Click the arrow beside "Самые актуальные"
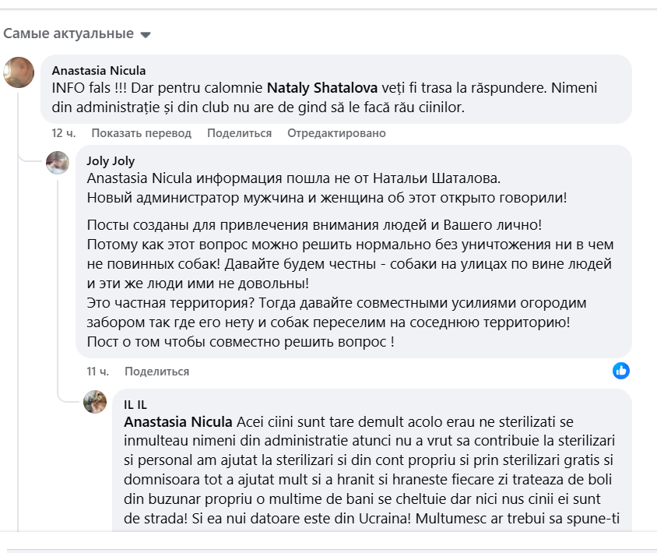This screenshot has width=657, height=553. (x=145, y=35)
